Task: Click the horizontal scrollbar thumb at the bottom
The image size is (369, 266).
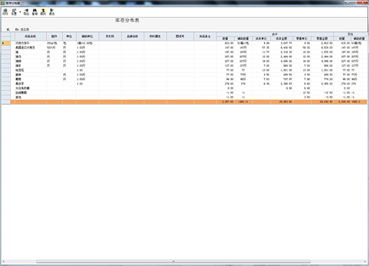Action: click(174, 261)
